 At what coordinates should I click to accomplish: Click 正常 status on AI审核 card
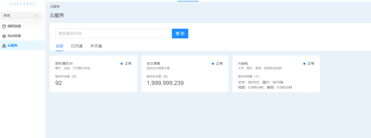311,63
